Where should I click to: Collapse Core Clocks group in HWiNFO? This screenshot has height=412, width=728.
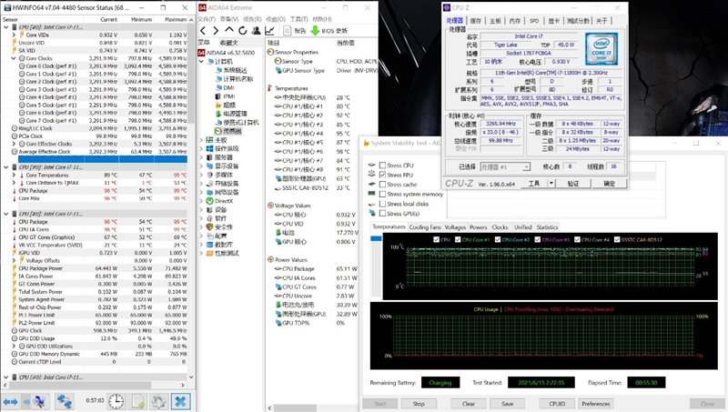[x=14, y=58]
